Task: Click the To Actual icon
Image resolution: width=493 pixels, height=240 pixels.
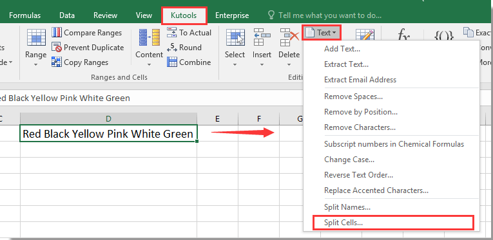Action: click(172, 32)
